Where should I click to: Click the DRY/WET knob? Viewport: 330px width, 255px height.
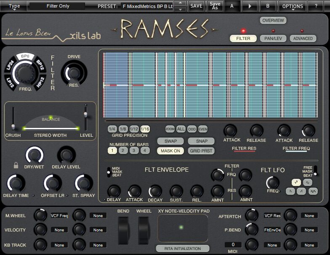35,156
